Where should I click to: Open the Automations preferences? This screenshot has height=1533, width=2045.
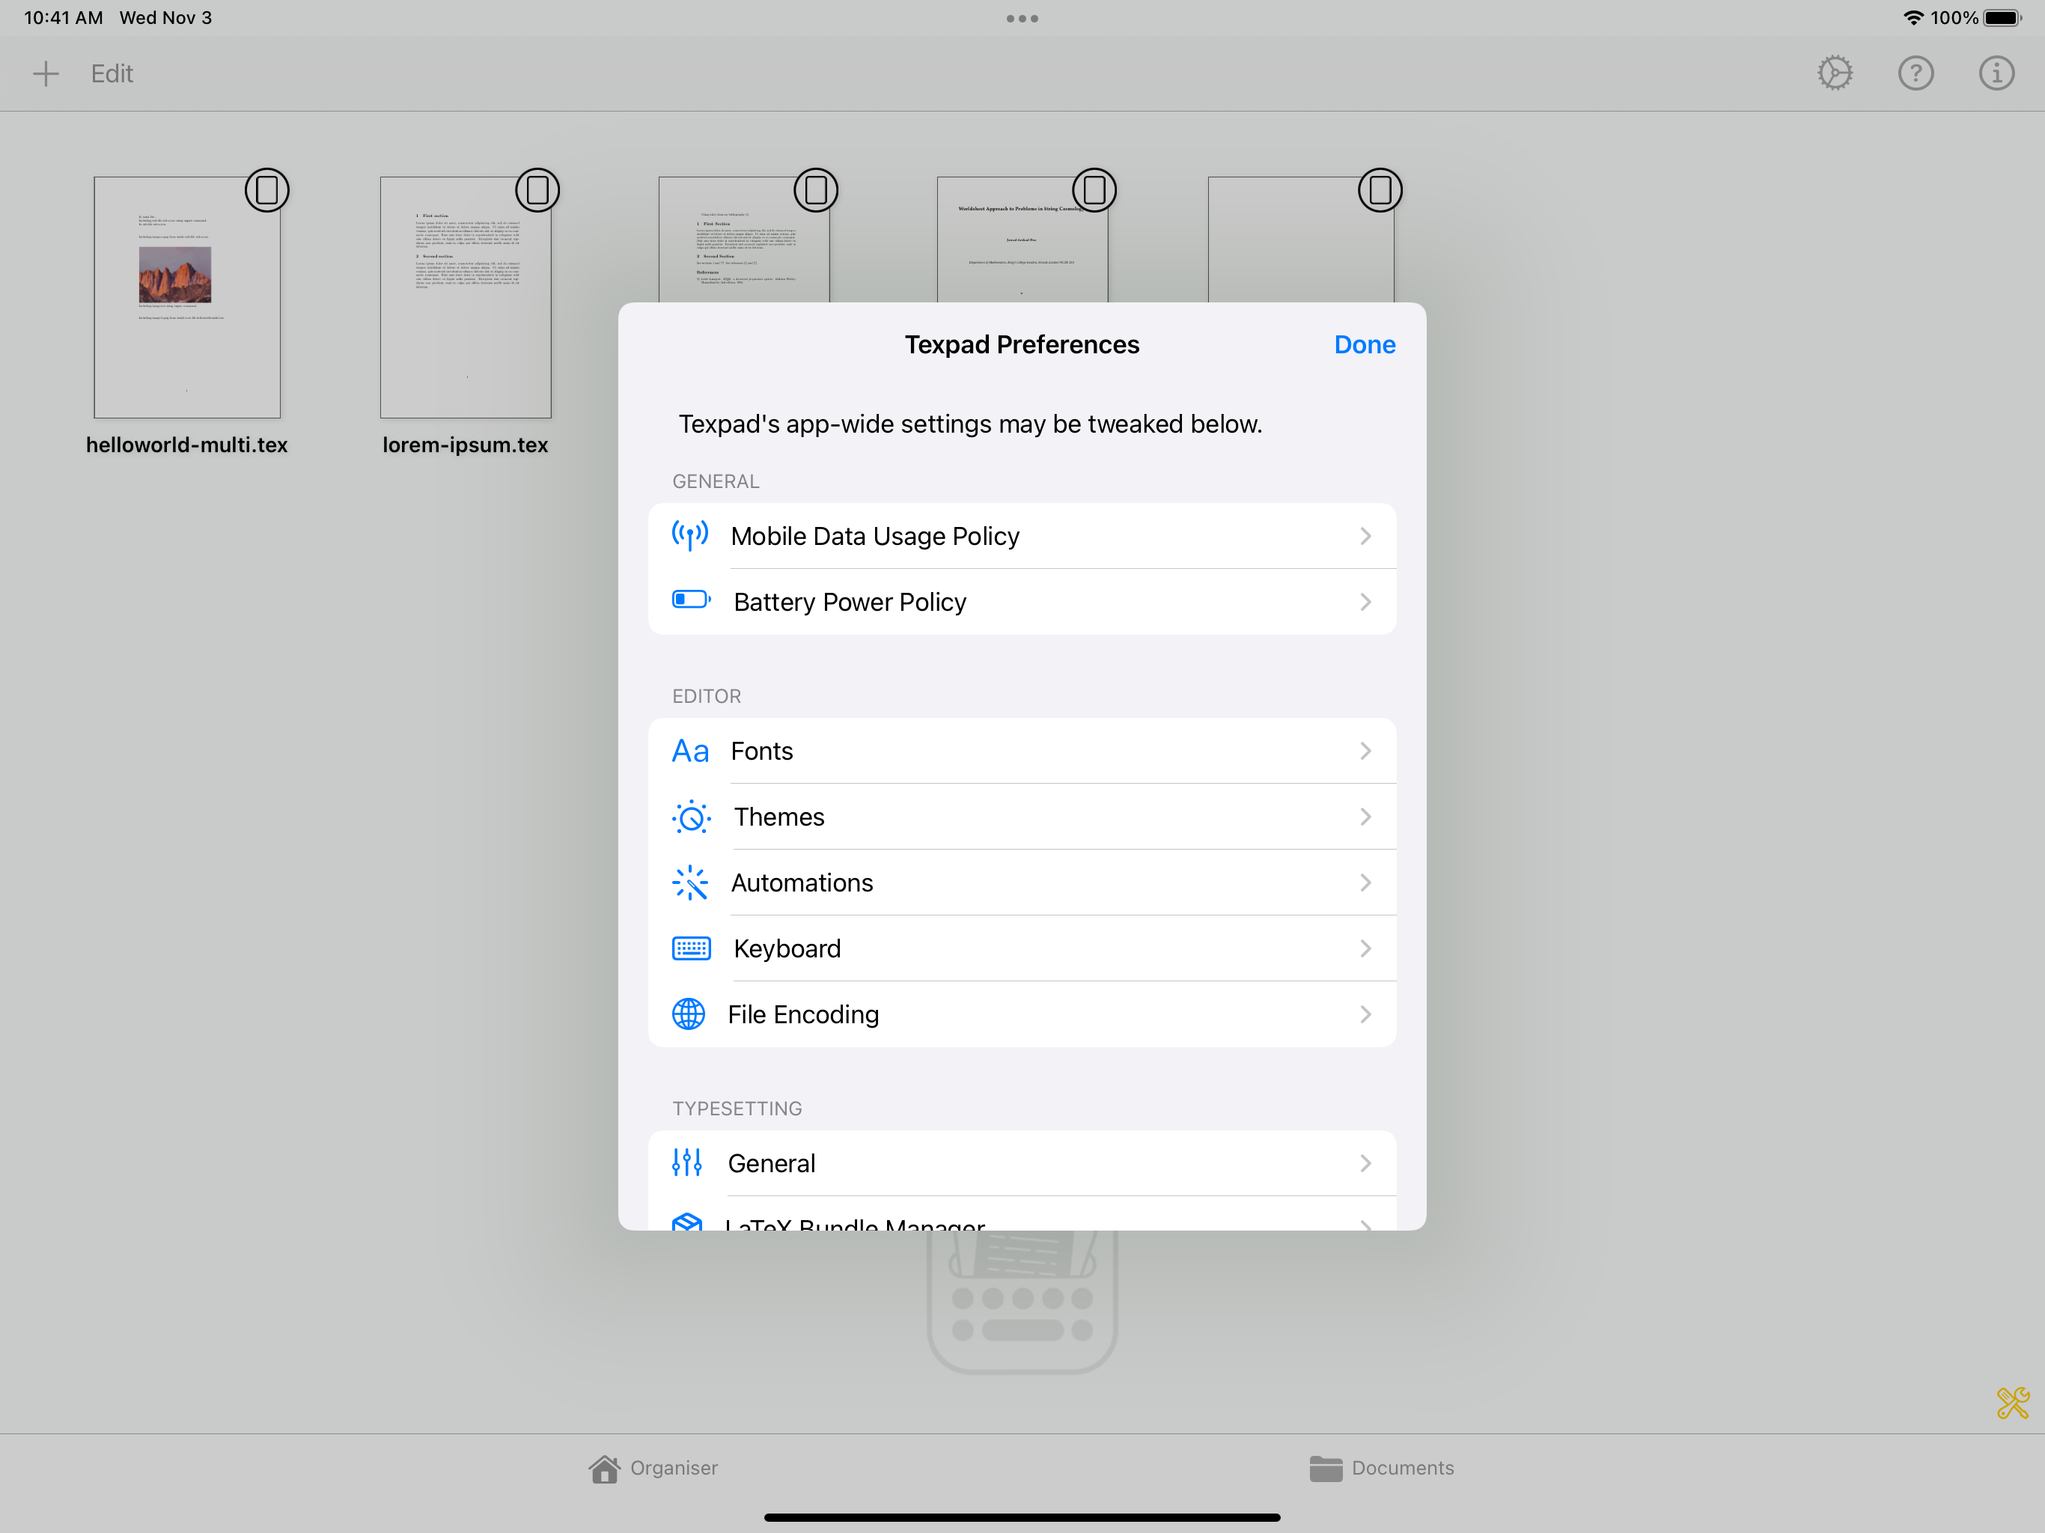pyautogui.click(x=1022, y=883)
